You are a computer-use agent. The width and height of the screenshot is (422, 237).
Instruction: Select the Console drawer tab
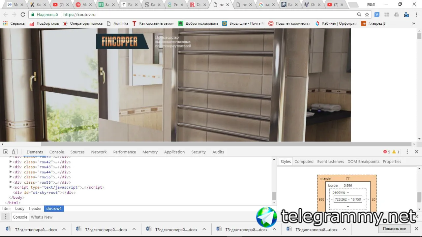pos(20,217)
